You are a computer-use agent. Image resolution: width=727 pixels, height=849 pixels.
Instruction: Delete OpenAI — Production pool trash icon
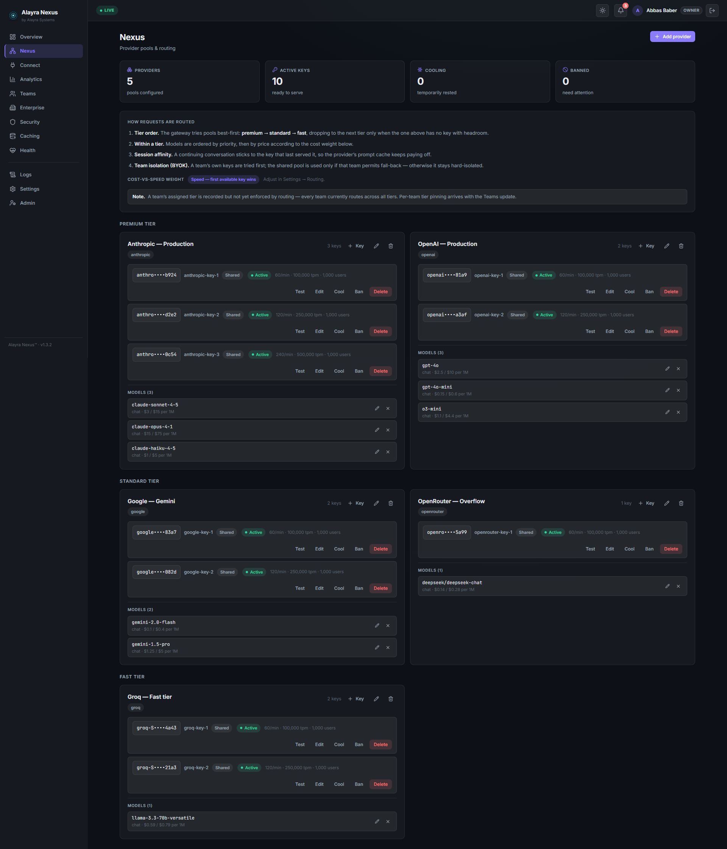click(681, 246)
